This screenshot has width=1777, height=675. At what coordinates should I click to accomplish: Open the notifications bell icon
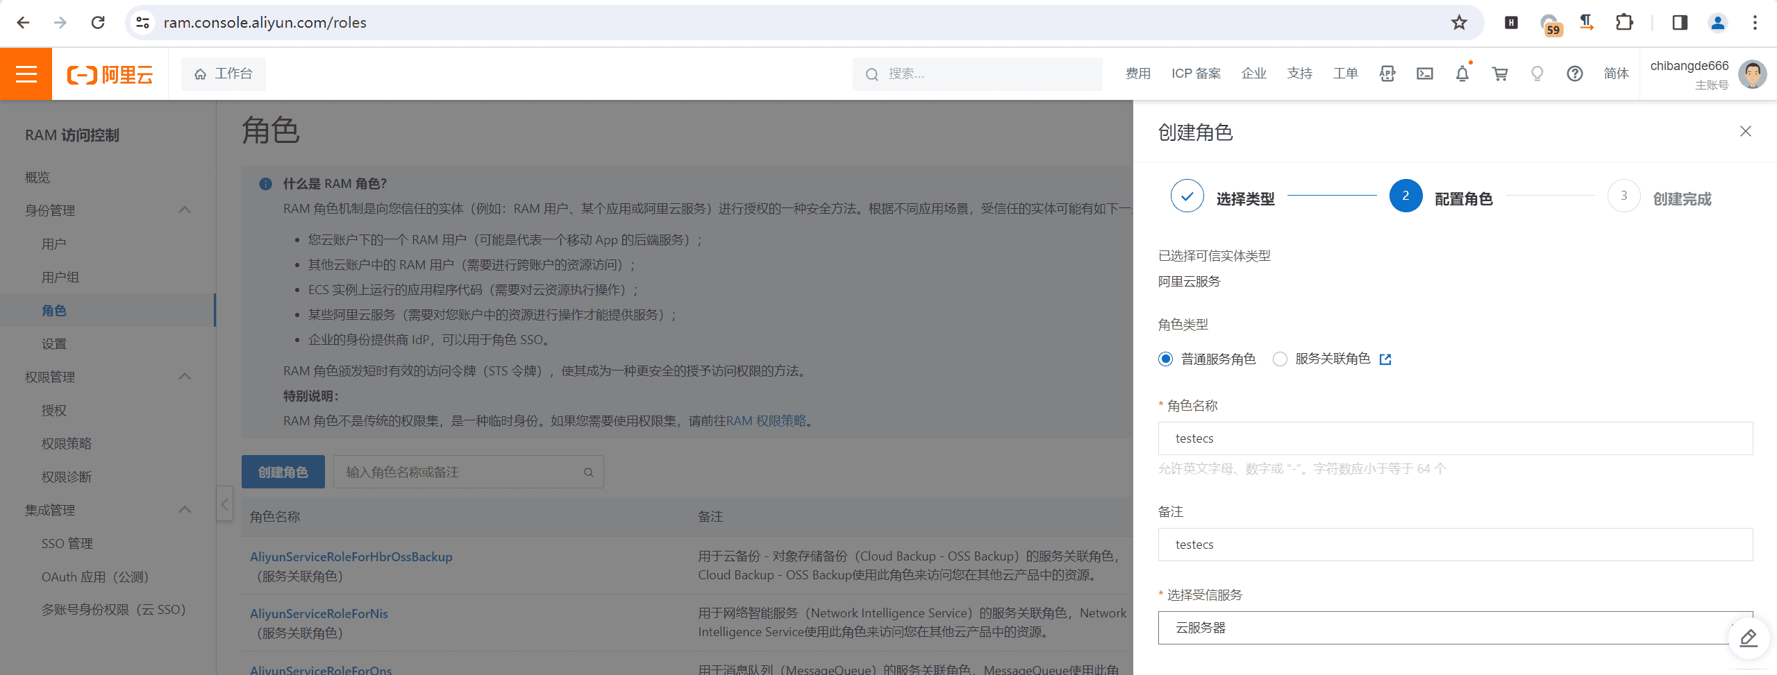tap(1462, 74)
